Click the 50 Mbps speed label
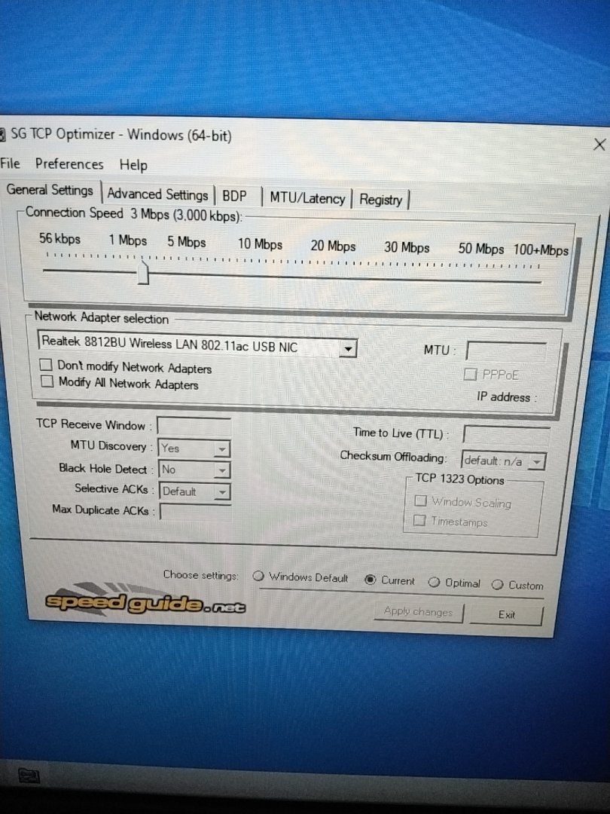 [x=480, y=249]
